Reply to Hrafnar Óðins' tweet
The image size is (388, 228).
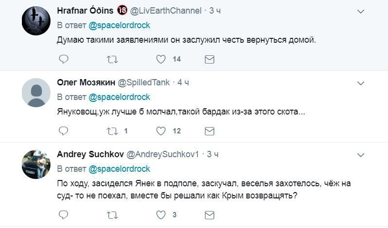(63, 59)
